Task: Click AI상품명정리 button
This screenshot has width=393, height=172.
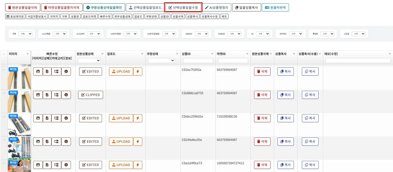Action: (x=217, y=8)
